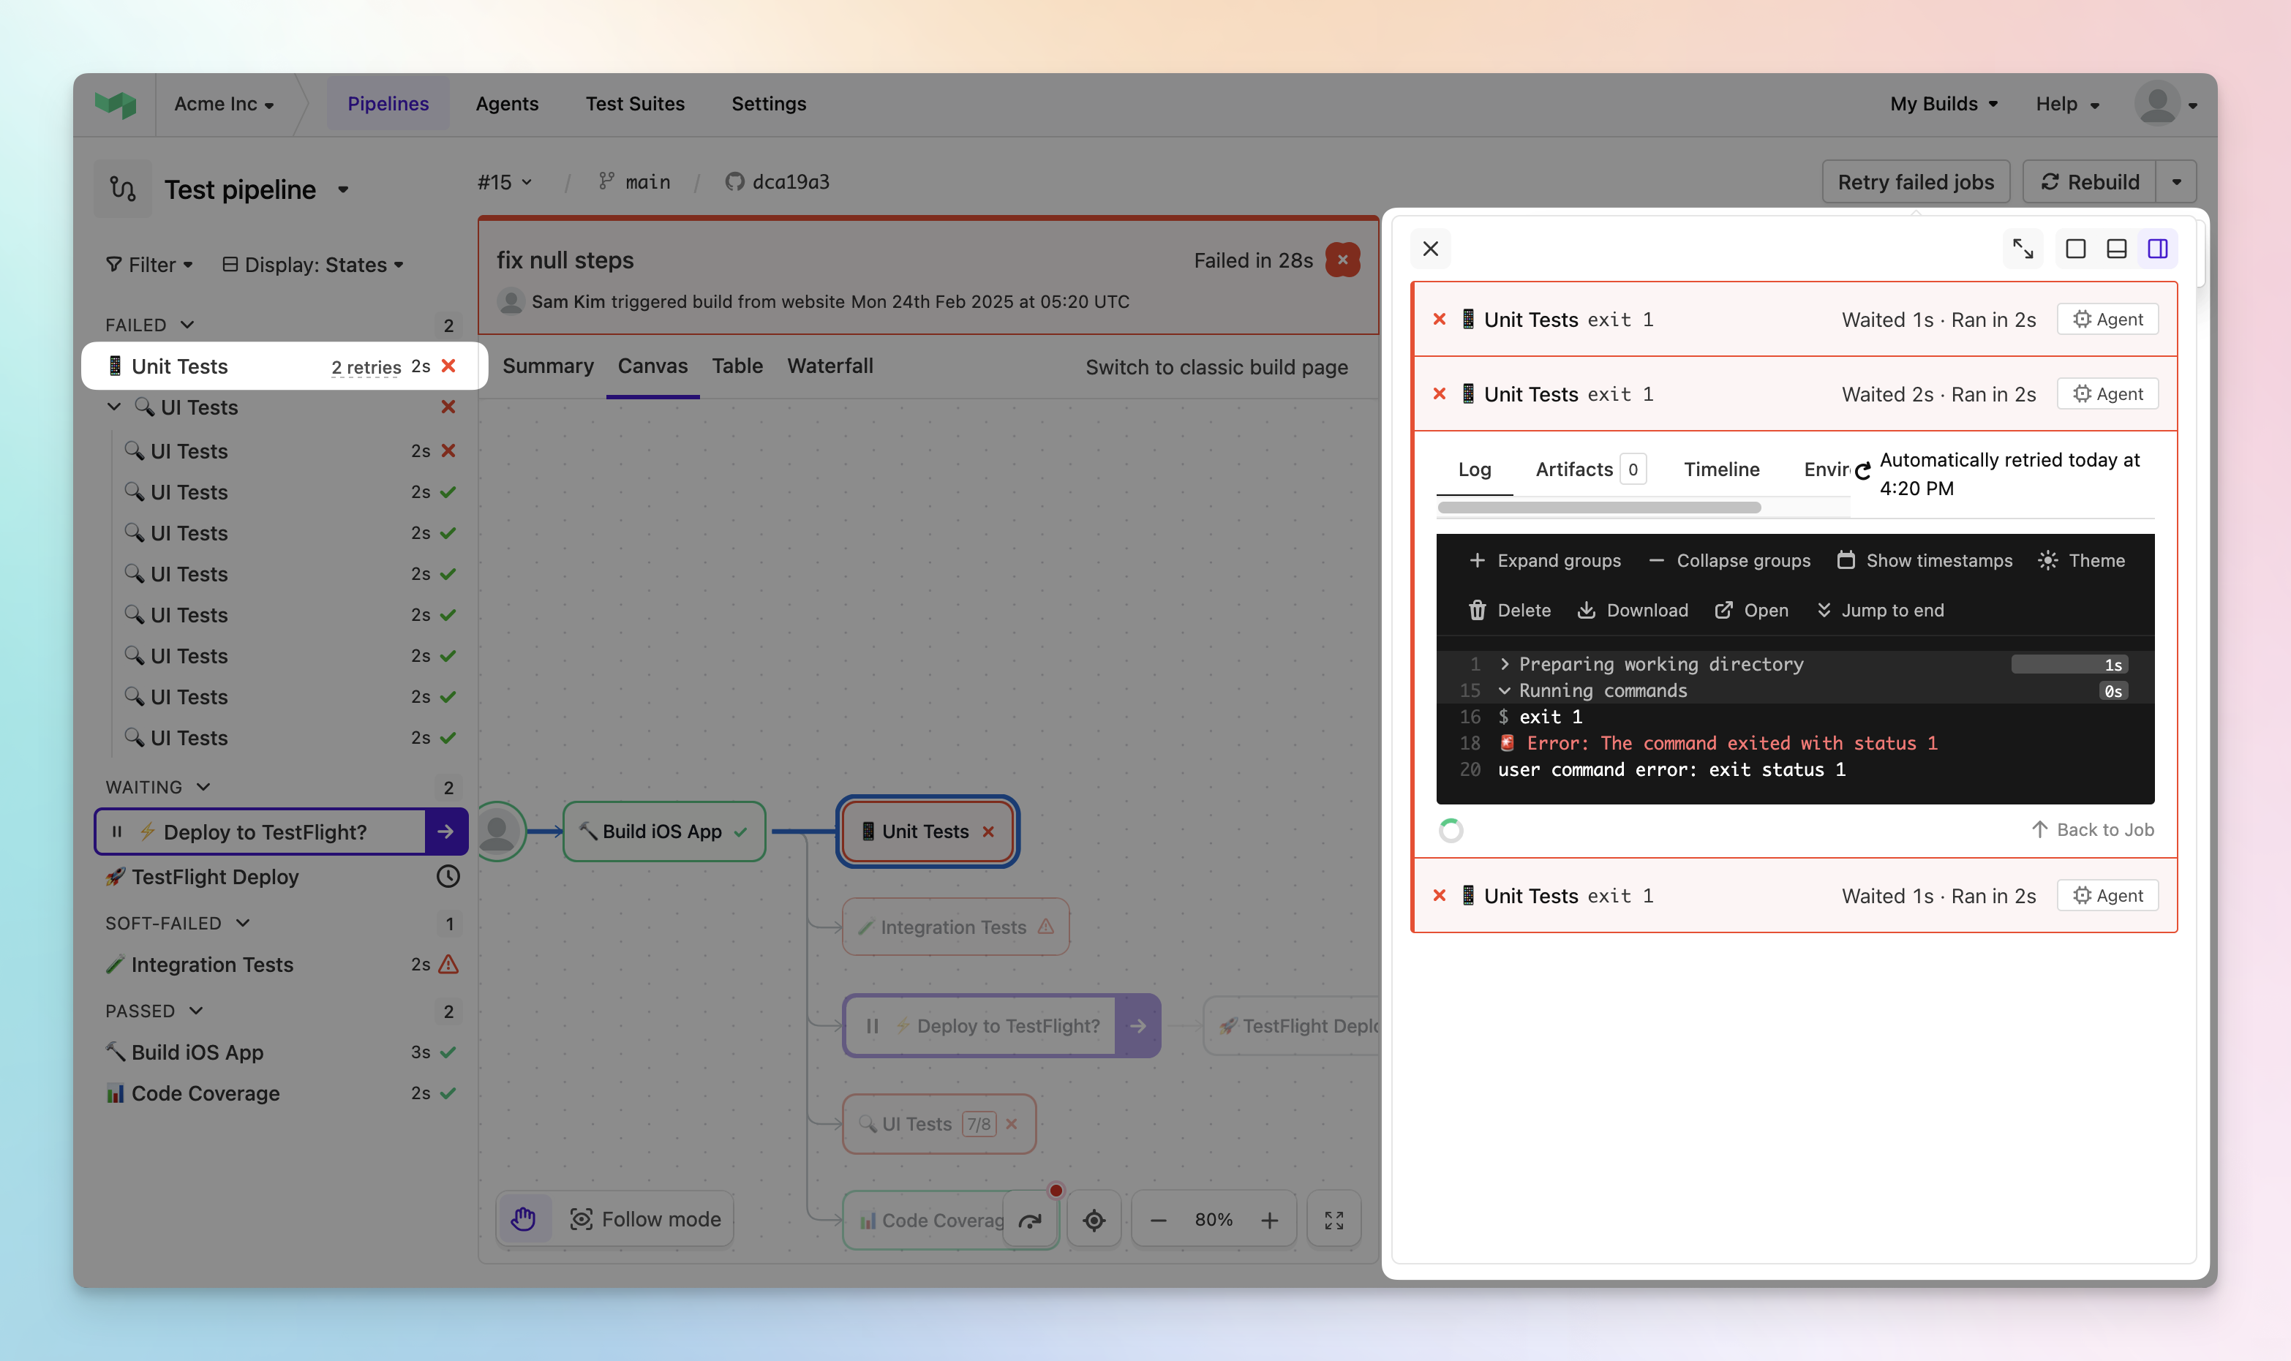Click the GitHub icon next to commit dca19a3

coord(733,181)
